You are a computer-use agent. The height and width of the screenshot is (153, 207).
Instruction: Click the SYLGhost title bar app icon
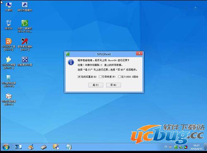click(x=68, y=54)
